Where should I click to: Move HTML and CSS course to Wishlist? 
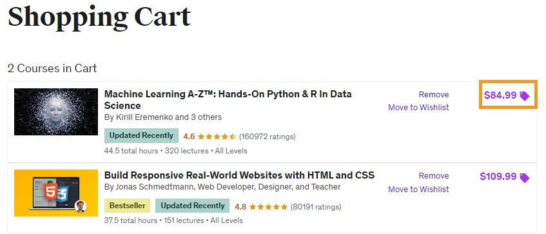pos(418,190)
